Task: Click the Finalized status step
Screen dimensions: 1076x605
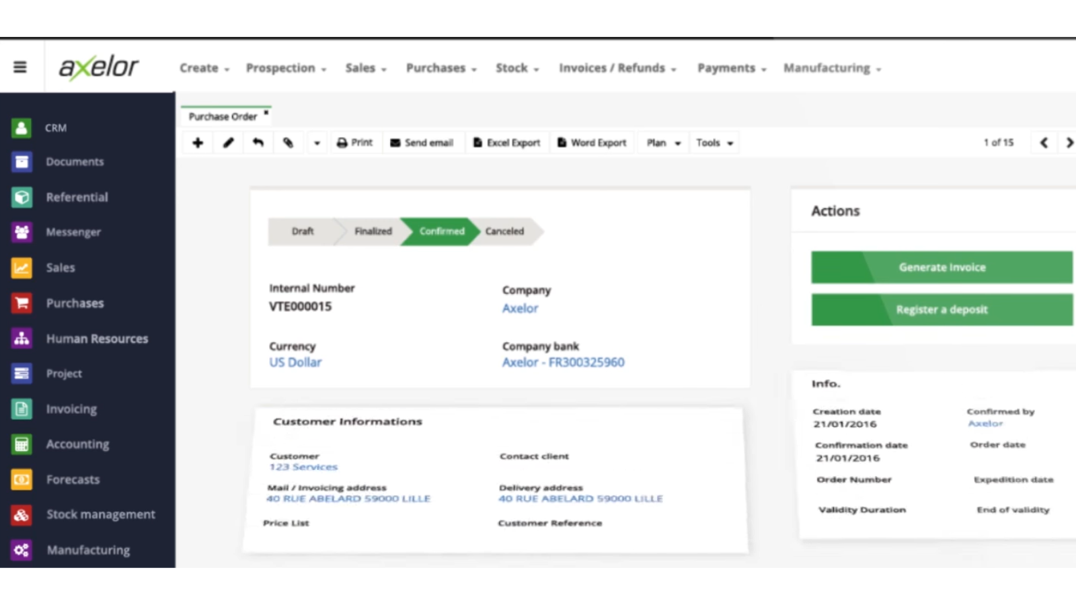Action: pyautogui.click(x=373, y=231)
